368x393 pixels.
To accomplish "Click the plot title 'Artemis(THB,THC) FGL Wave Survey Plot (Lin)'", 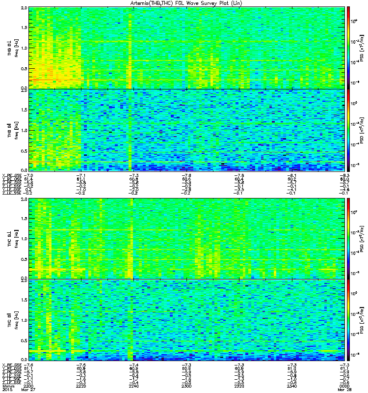I will click(x=186, y=3).
